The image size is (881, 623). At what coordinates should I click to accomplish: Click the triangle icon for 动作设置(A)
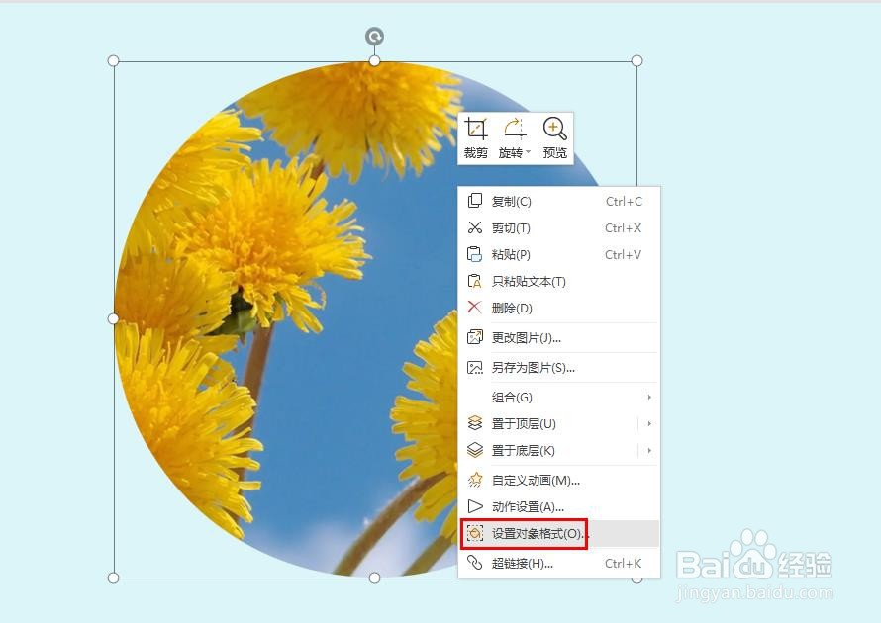click(x=472, y=506)
